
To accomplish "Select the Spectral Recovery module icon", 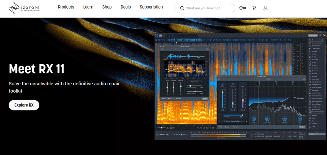I will [x=310, y=101].
